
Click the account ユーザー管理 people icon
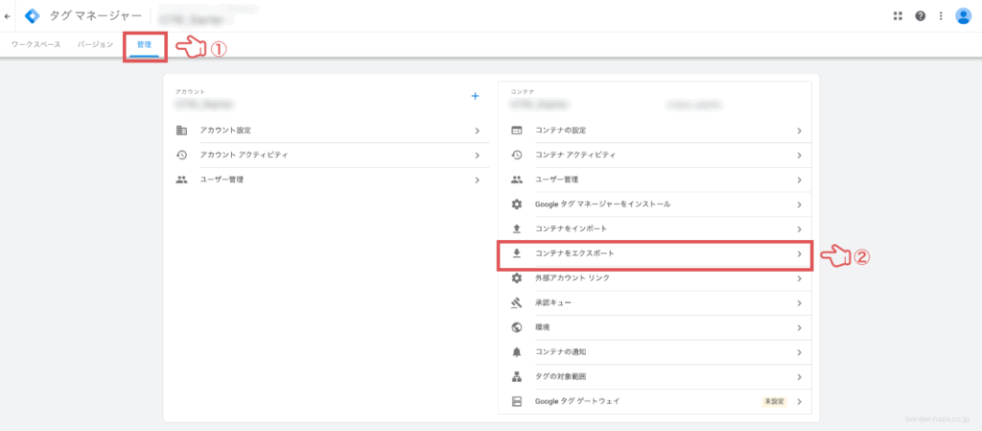[x=181, y=180]
